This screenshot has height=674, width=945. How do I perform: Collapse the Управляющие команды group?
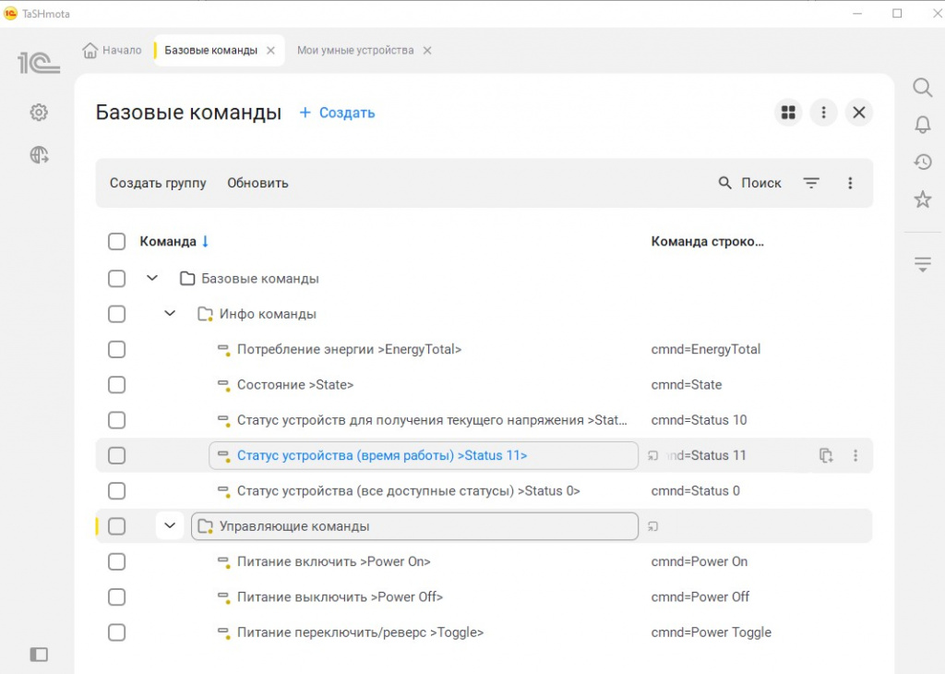pyautogui.click(x=170, y=526)
